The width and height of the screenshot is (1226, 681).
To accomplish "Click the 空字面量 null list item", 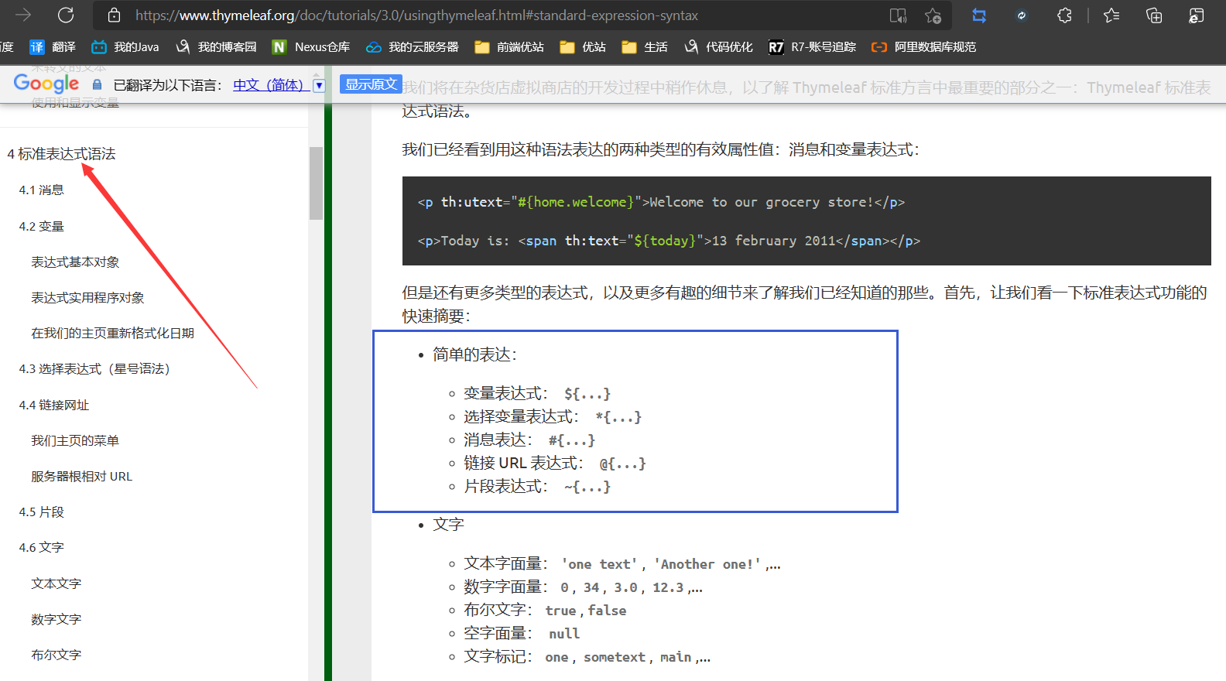I will pyautogui.click(x=522, y=634).
